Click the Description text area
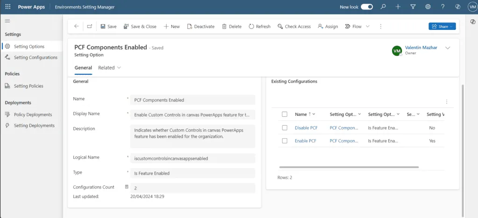The image size is (478, 218). click(193, 136)
